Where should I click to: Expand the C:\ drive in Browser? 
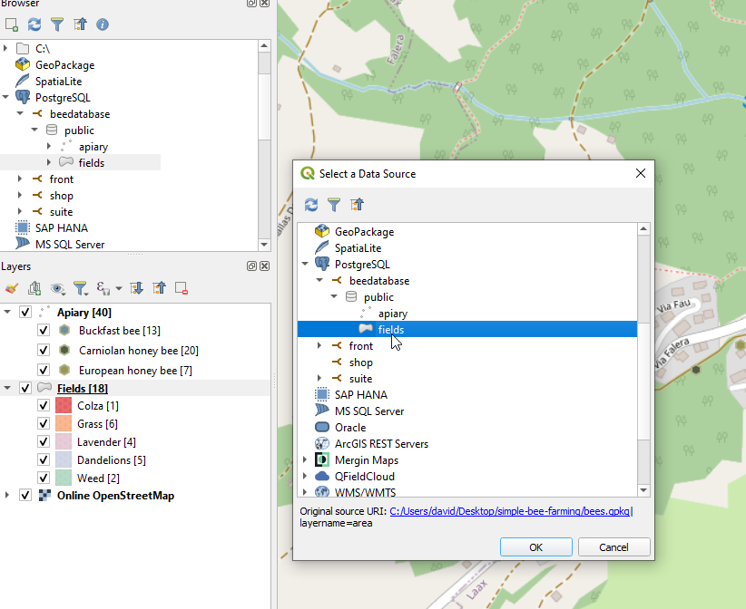(6, 48)
